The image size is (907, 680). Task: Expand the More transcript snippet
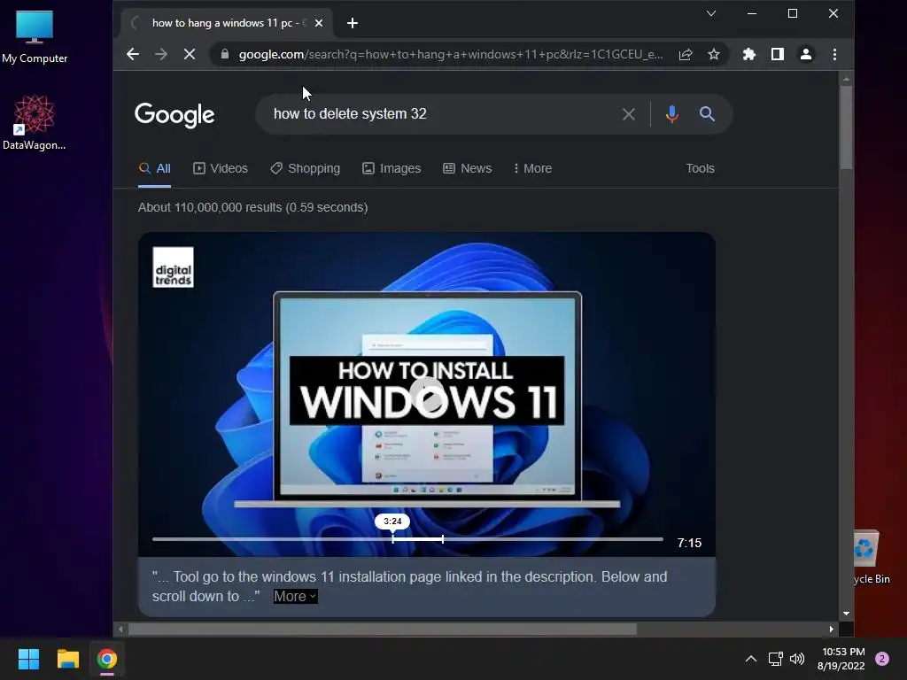pyautogui.click(x=296, y=596)
